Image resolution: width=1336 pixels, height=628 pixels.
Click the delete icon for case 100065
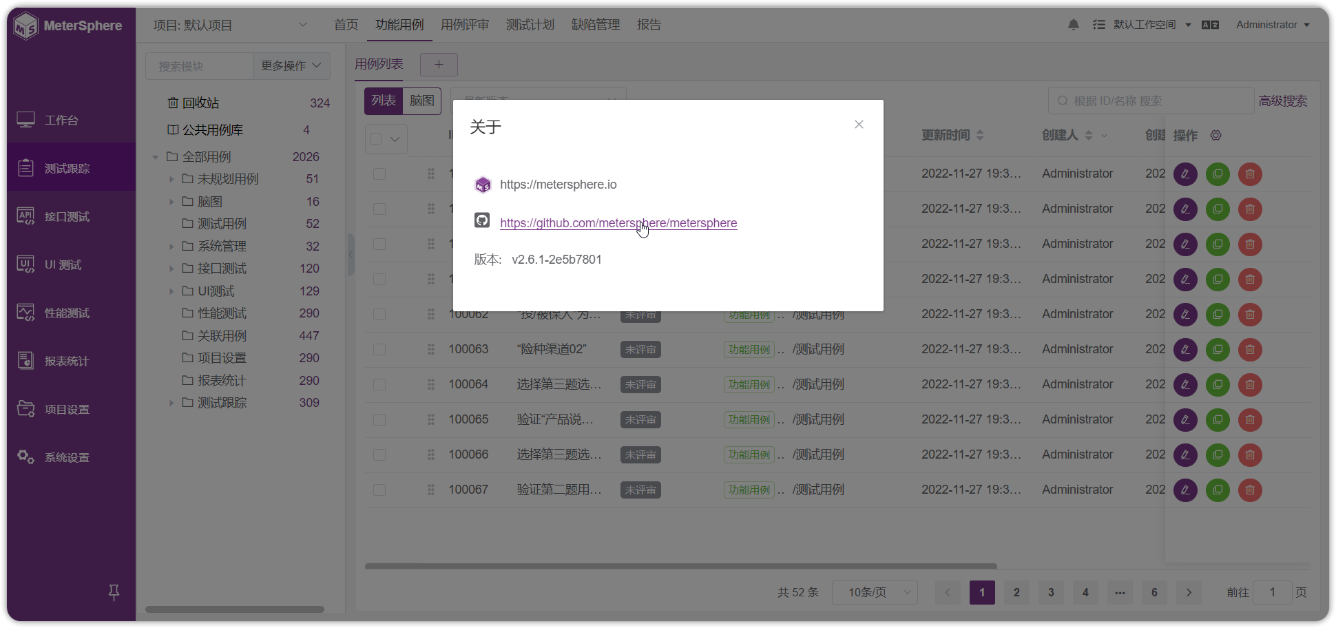coord(1250,420)
